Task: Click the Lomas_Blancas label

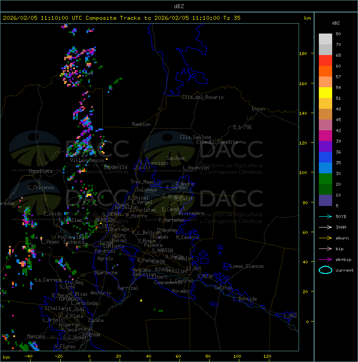Action: 247,266
